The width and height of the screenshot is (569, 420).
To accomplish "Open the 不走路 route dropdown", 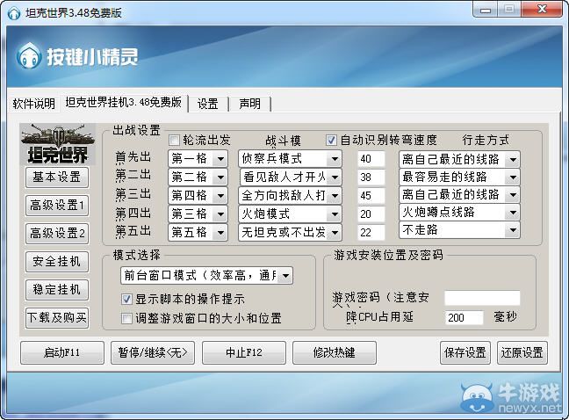I will [x=459, y=230].
